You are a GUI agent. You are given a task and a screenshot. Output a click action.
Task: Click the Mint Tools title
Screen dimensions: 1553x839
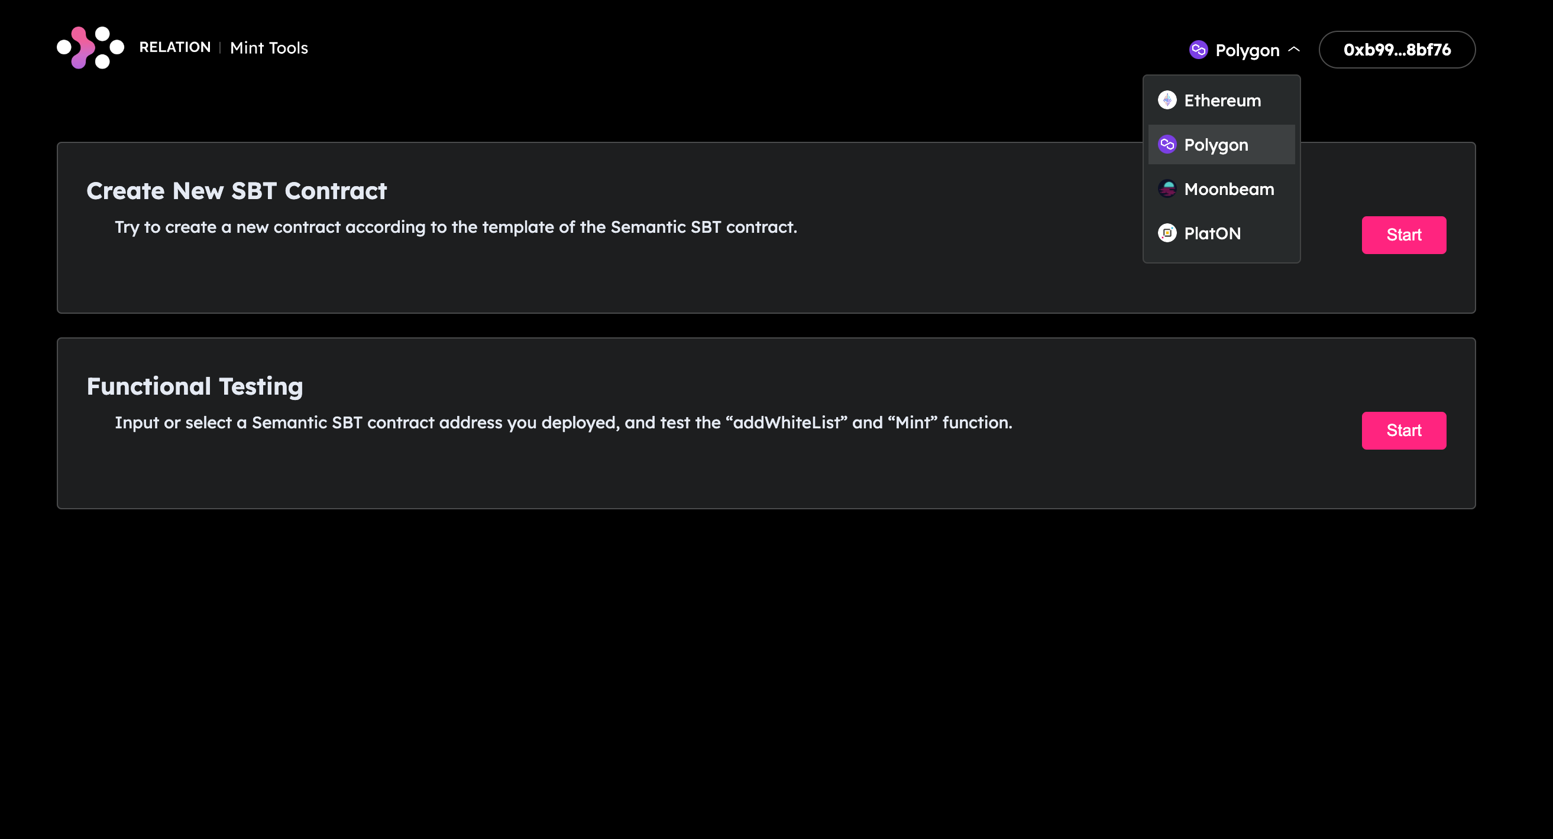269,48
